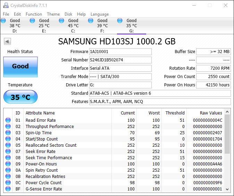Select the Read Error Rate attribute name
The height and width of the screenshot is (196, 234).
click(41, 120)
